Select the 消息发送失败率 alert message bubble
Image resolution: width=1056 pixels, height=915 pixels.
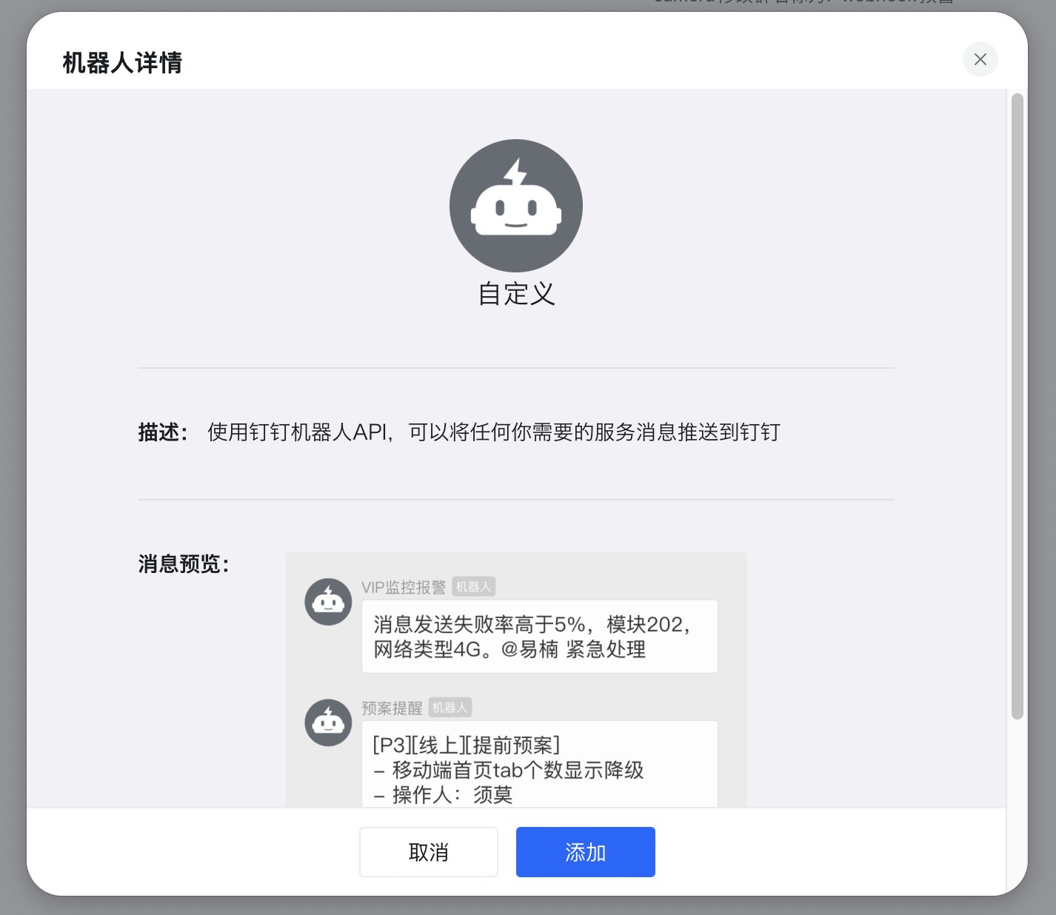pos(540,636)
